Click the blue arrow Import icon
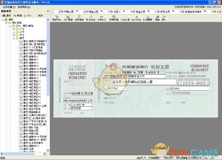The image size is (222, 160). pos(25,16)
